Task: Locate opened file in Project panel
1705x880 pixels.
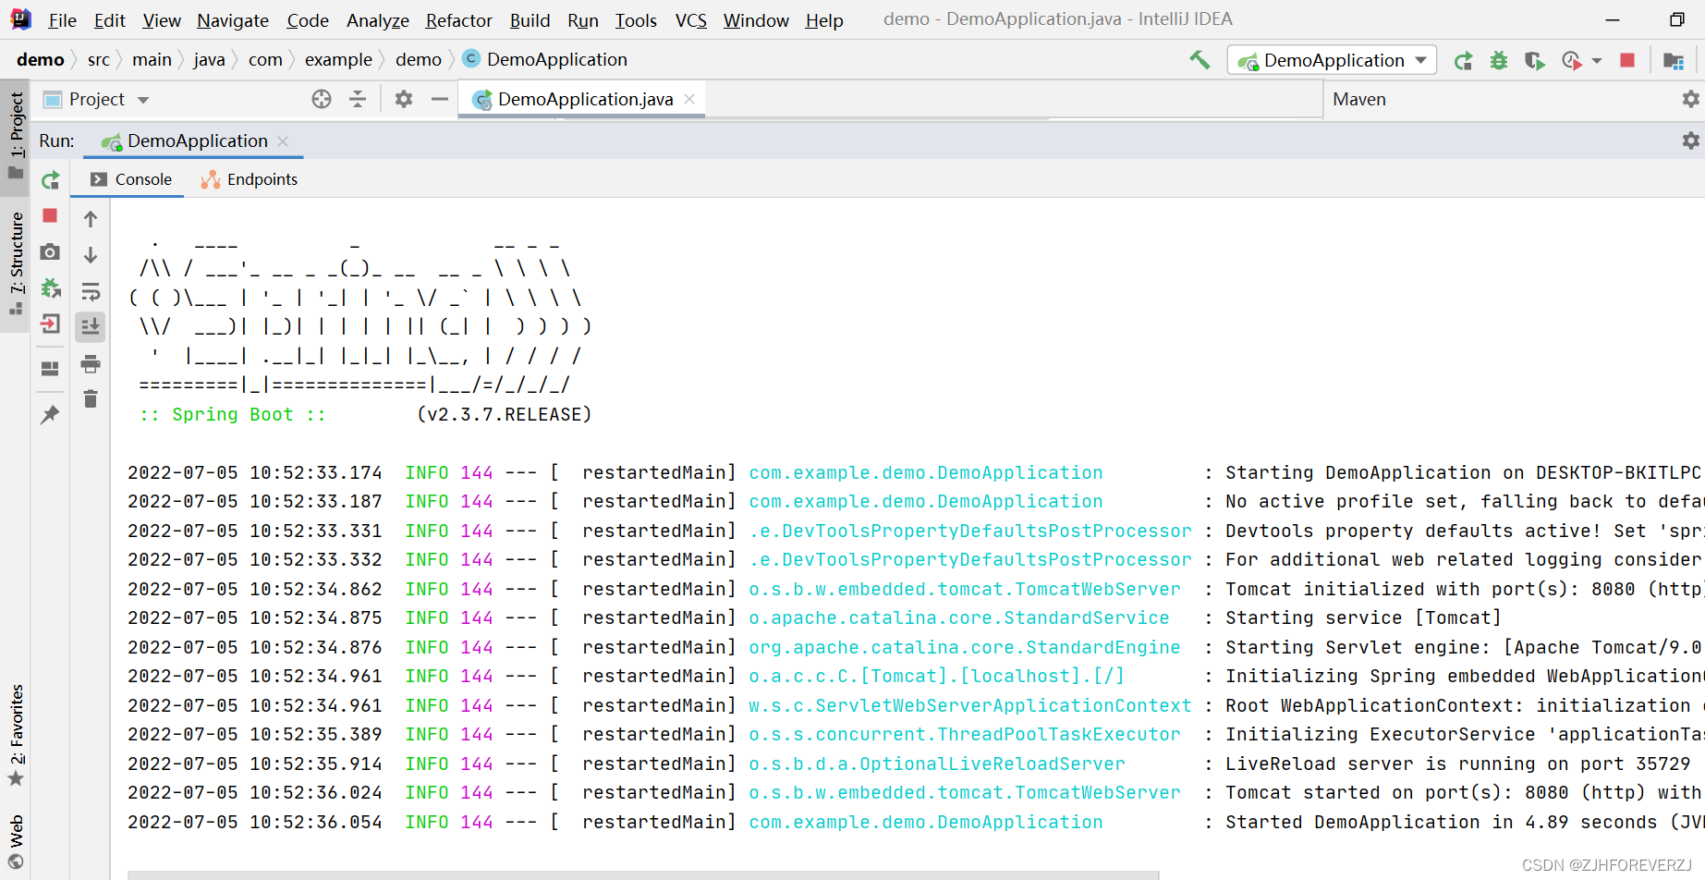Action: coord(322,99)
